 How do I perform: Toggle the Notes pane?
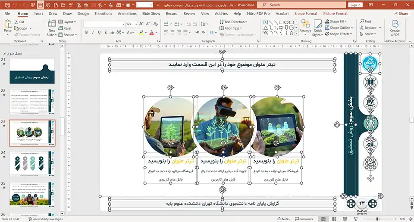tap(284, 219)
